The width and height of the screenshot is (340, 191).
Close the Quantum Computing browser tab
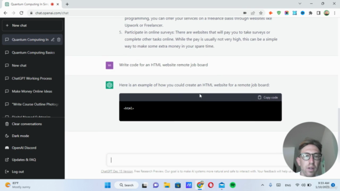pyautogui.click(x=58, y=4)
